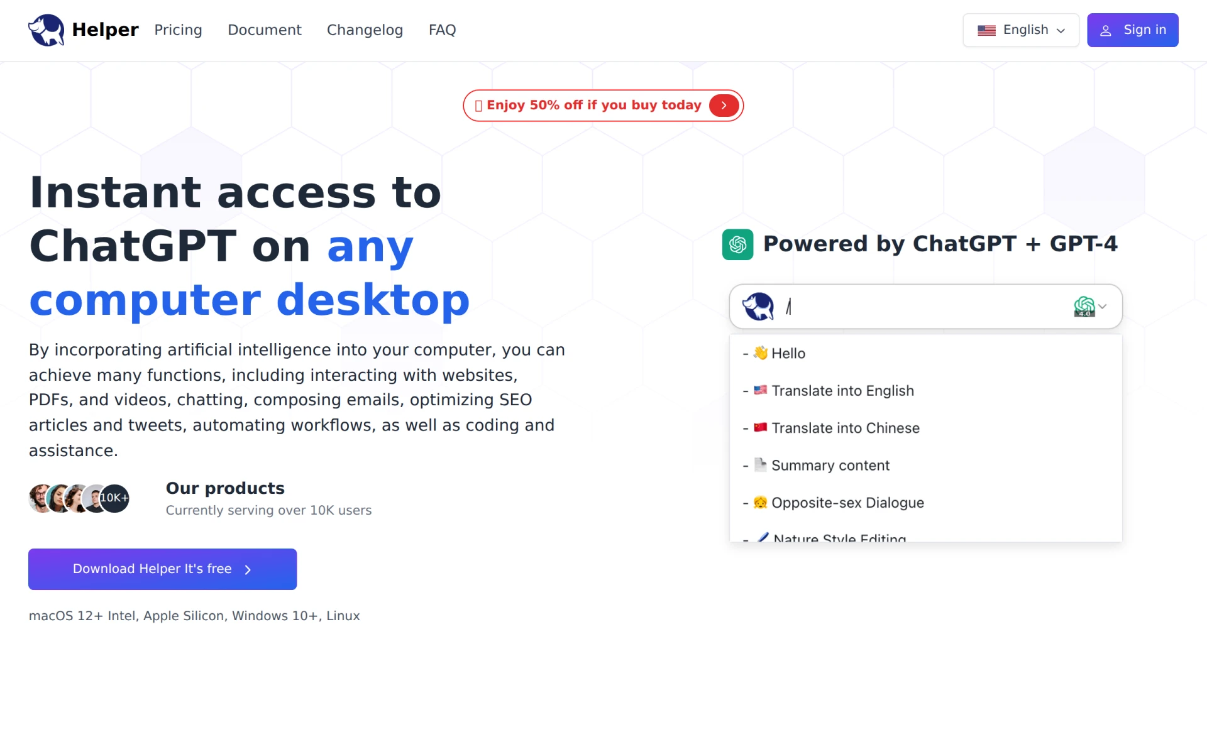Click the Helper dog icon in prompt box
The image size is (1207, 754).
pos(758,307)
